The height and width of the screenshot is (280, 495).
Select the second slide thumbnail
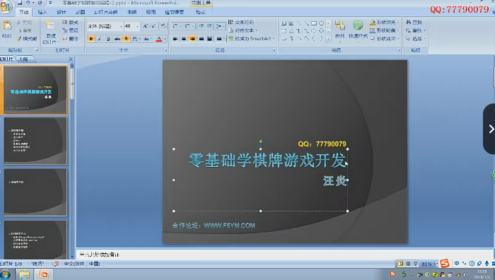click(x=35, y=141)
